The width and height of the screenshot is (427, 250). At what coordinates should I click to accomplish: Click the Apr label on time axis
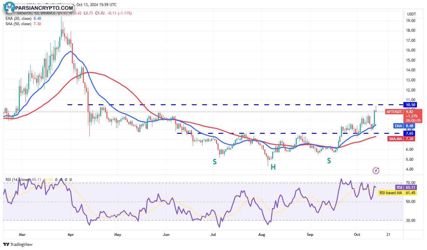[70, 234]
